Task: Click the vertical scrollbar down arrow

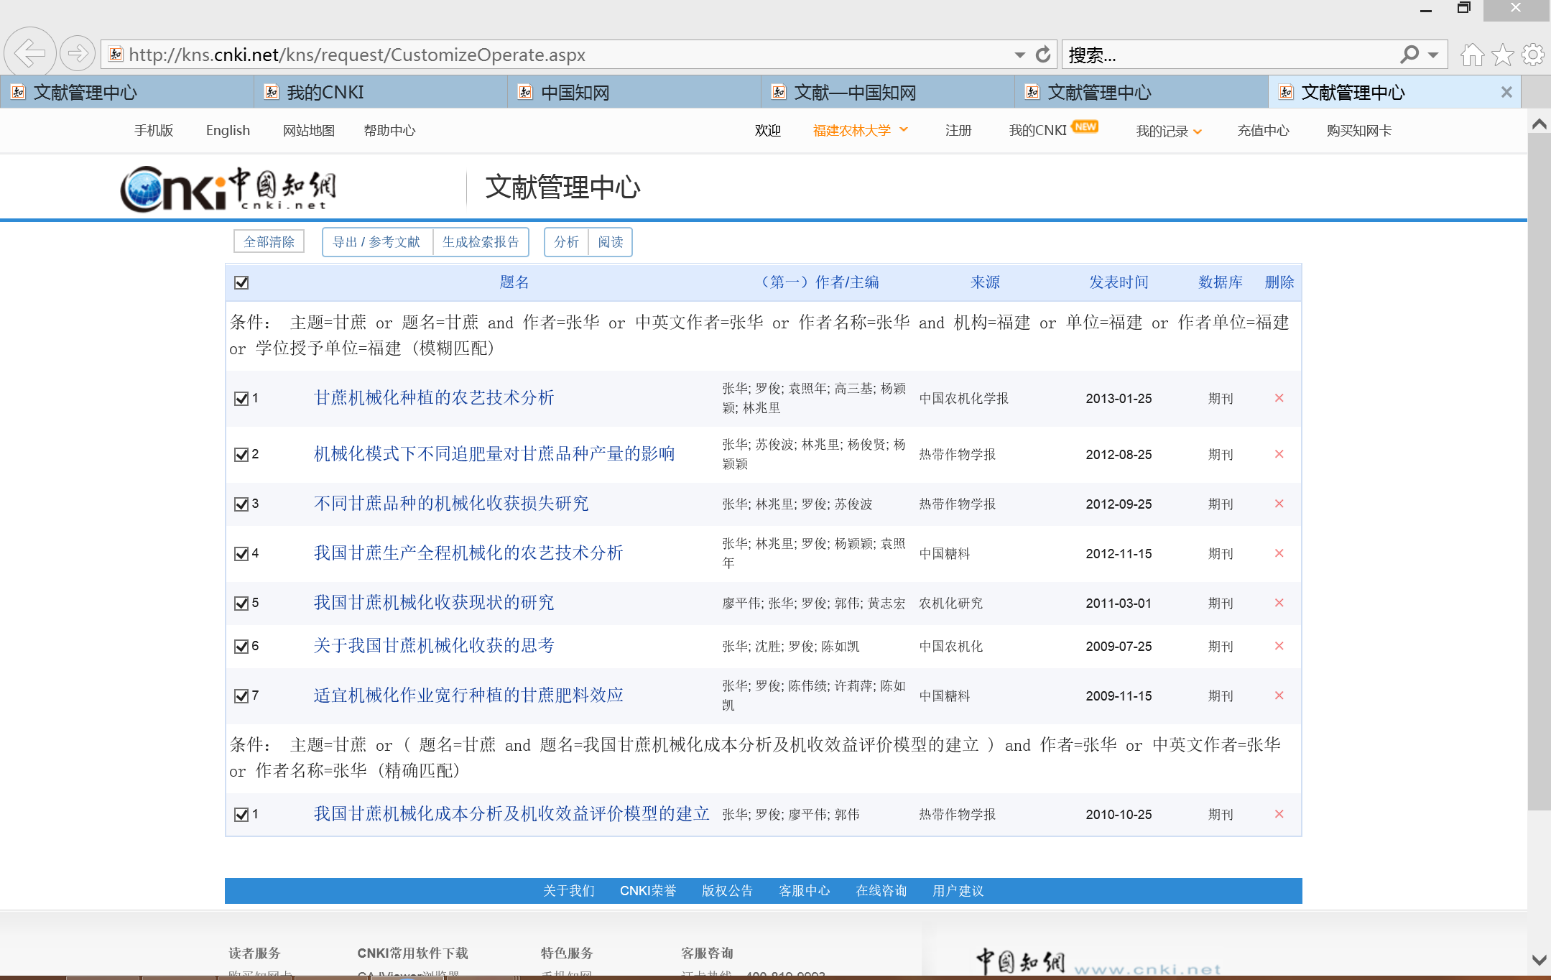Action: pos(1539,960)
